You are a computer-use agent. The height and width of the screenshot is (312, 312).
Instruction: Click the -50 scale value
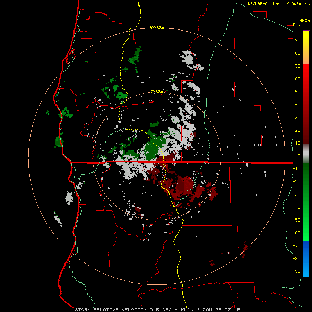[296, 220]
